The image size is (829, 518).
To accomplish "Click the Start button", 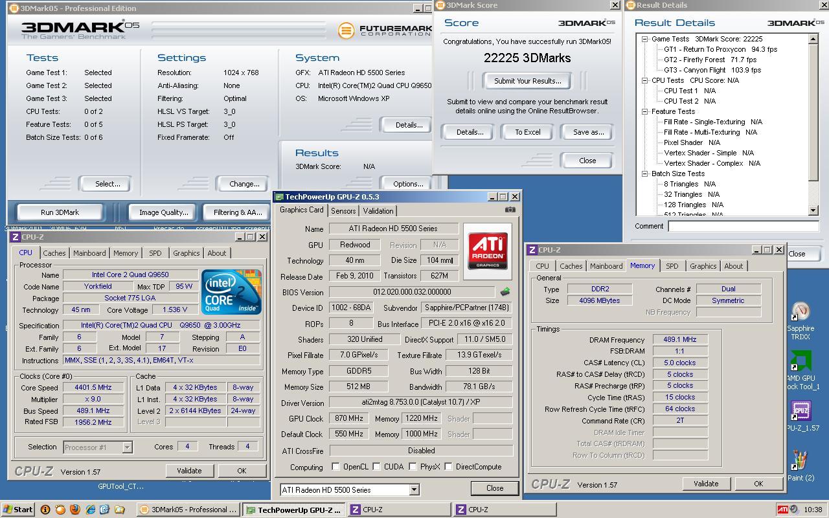I will pyautogui.click(x=18, y=510).
